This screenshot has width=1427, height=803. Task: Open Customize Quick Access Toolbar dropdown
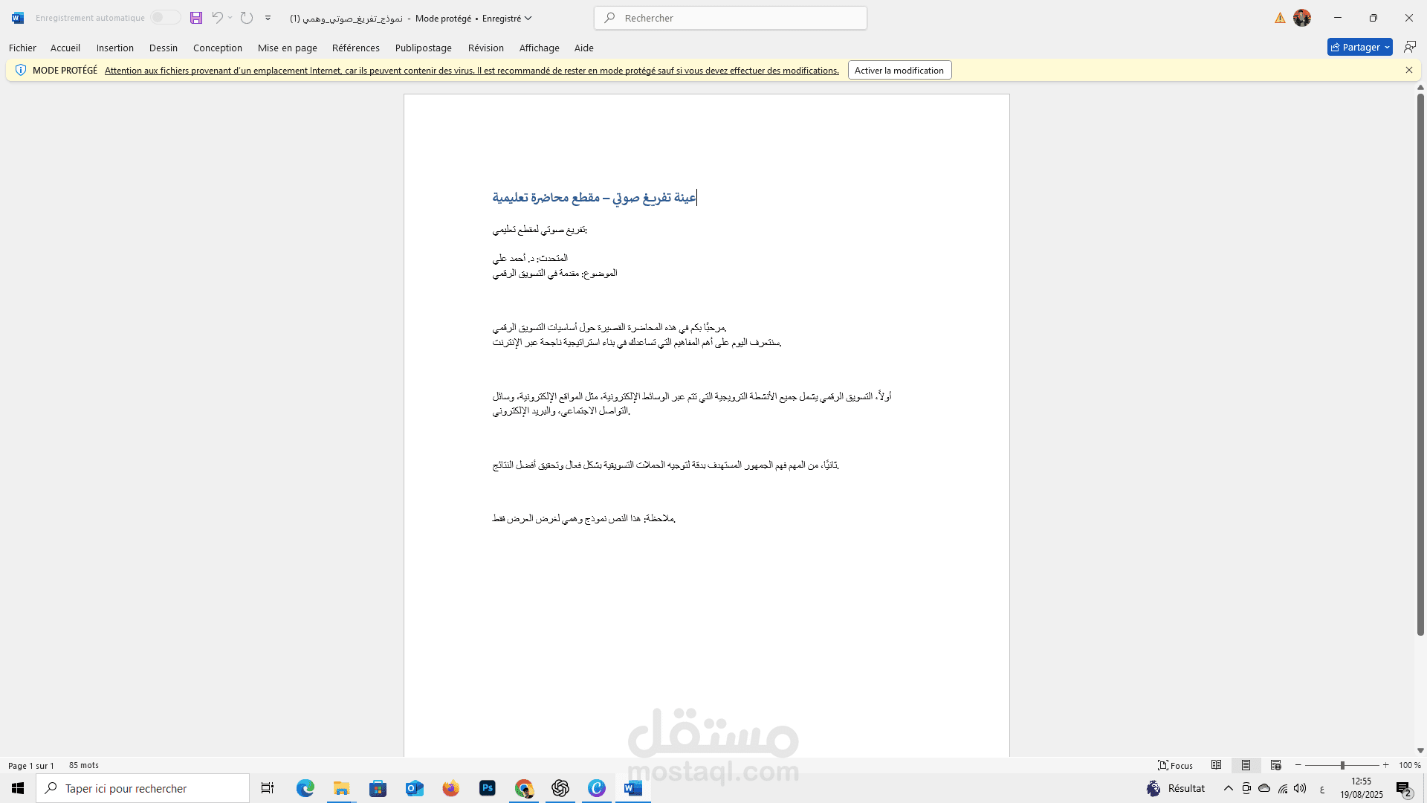pos(268,18)
